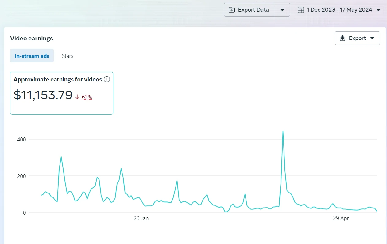The height and width of the screenshot is (244, 387).
Task: Open the date range picker 1 Dec 2023 - 17 May 2024
Action: pyautogui.click(x=339, y=10)
